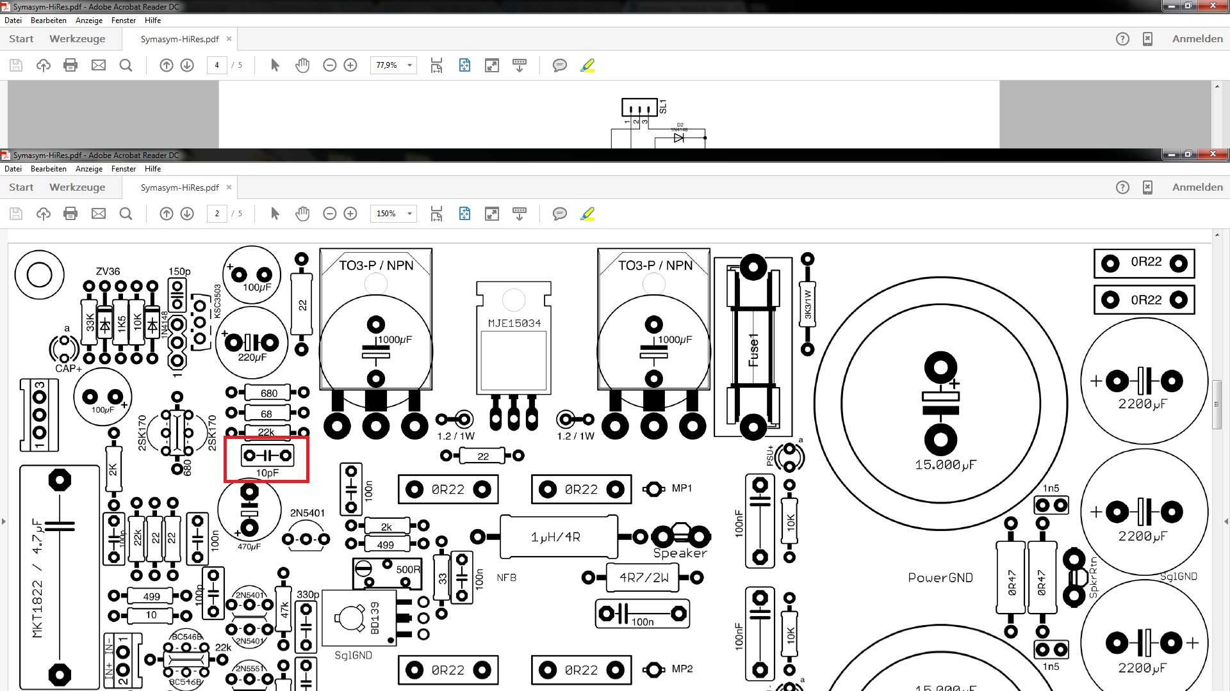
Task: Click Anmelden in the upper window
Action: (x=1197, y=39)
